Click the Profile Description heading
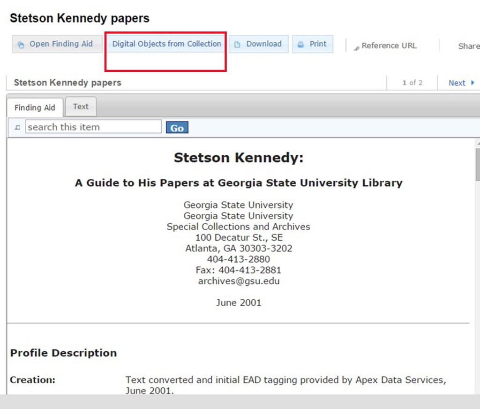Image resolution: width=480 pixels, height=409 pixels. coord(63,353)
